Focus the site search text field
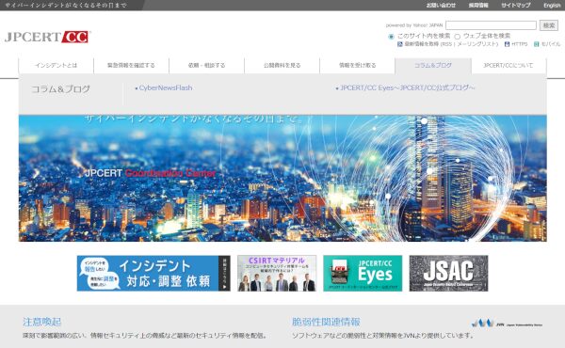This screenshot has height=348, width=565. [491, 25]
